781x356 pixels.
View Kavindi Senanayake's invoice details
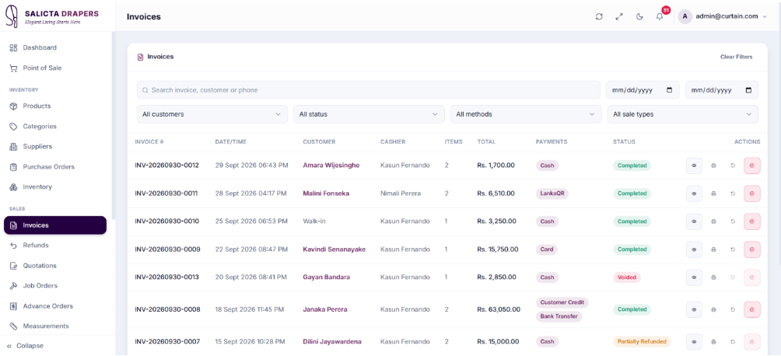pyautogui.click(x=694, y=250)
